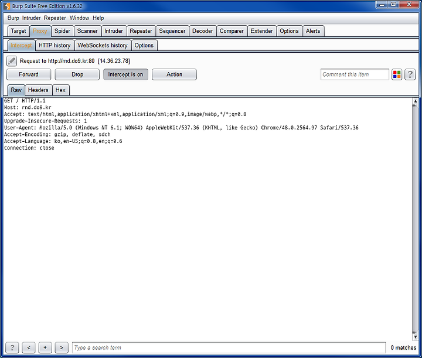422x358 pixels.
Task: Click the GET / HTTP/1.1 request line
Action: pos(25,101)
